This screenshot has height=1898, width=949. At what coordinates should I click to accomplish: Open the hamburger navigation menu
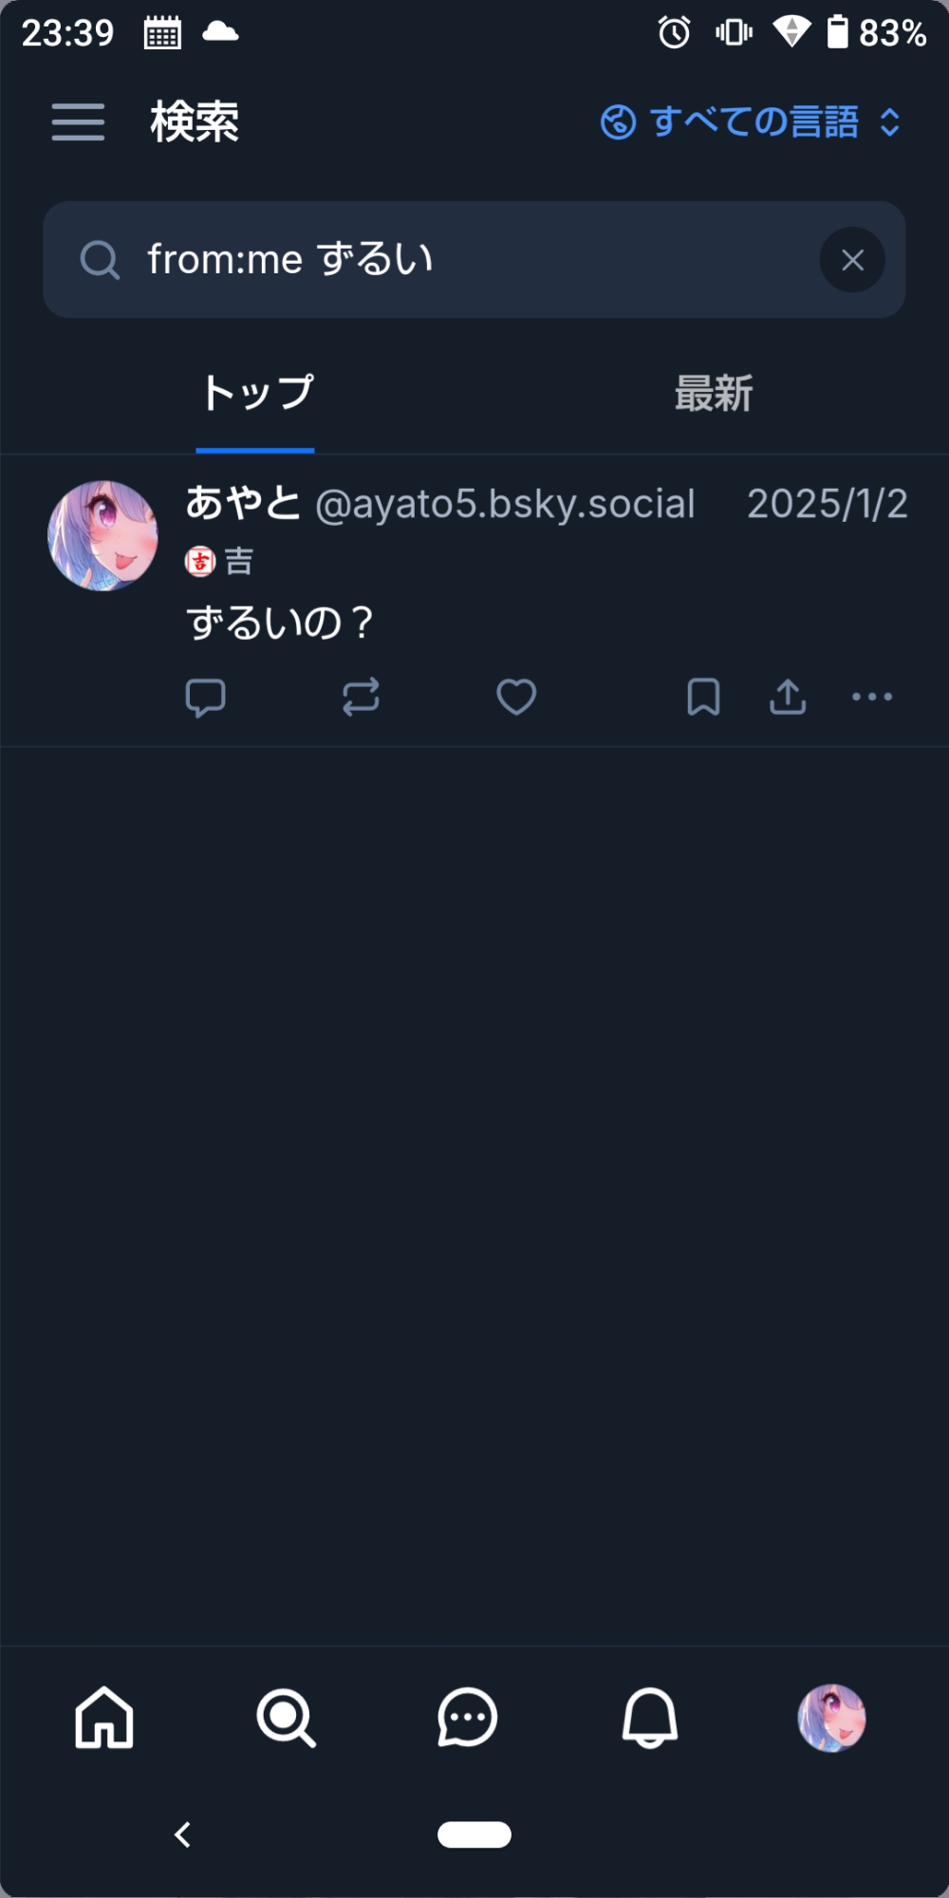pos(78,122)
